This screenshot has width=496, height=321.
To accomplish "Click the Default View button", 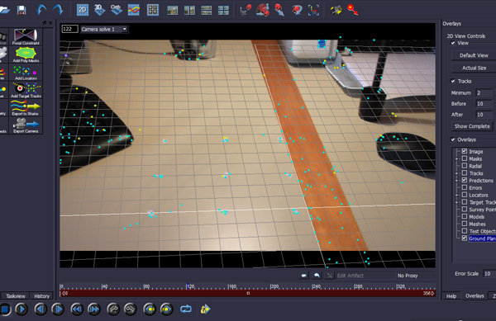I will (x=474, y=55).
